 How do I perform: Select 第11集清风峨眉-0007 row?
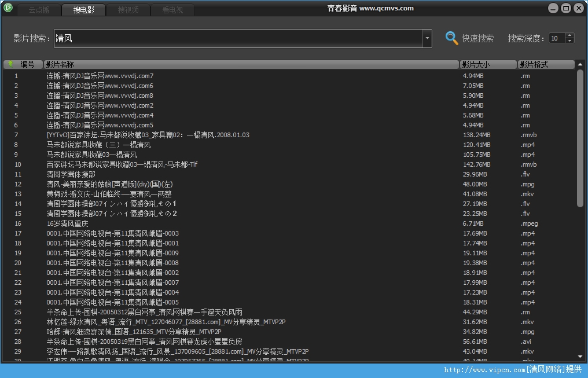pyautogui.click(x=289, y=282)
